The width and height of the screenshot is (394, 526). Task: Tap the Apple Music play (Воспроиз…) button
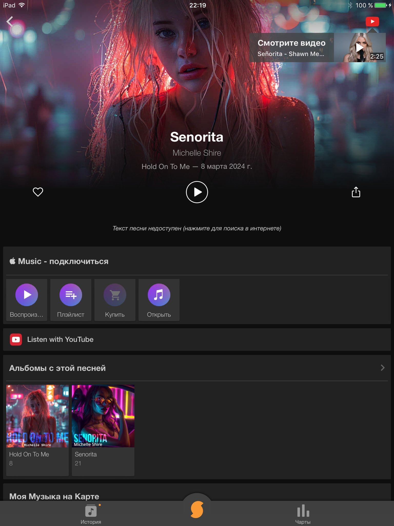tap(27, 300)
